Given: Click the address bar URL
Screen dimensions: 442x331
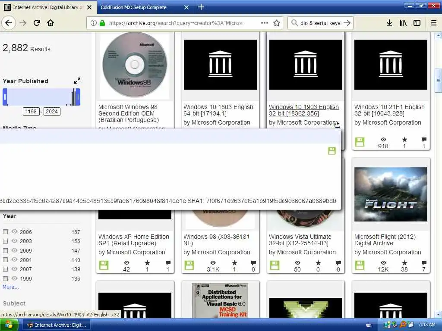Looking at the screenshot, I should (x=177, y=23).
